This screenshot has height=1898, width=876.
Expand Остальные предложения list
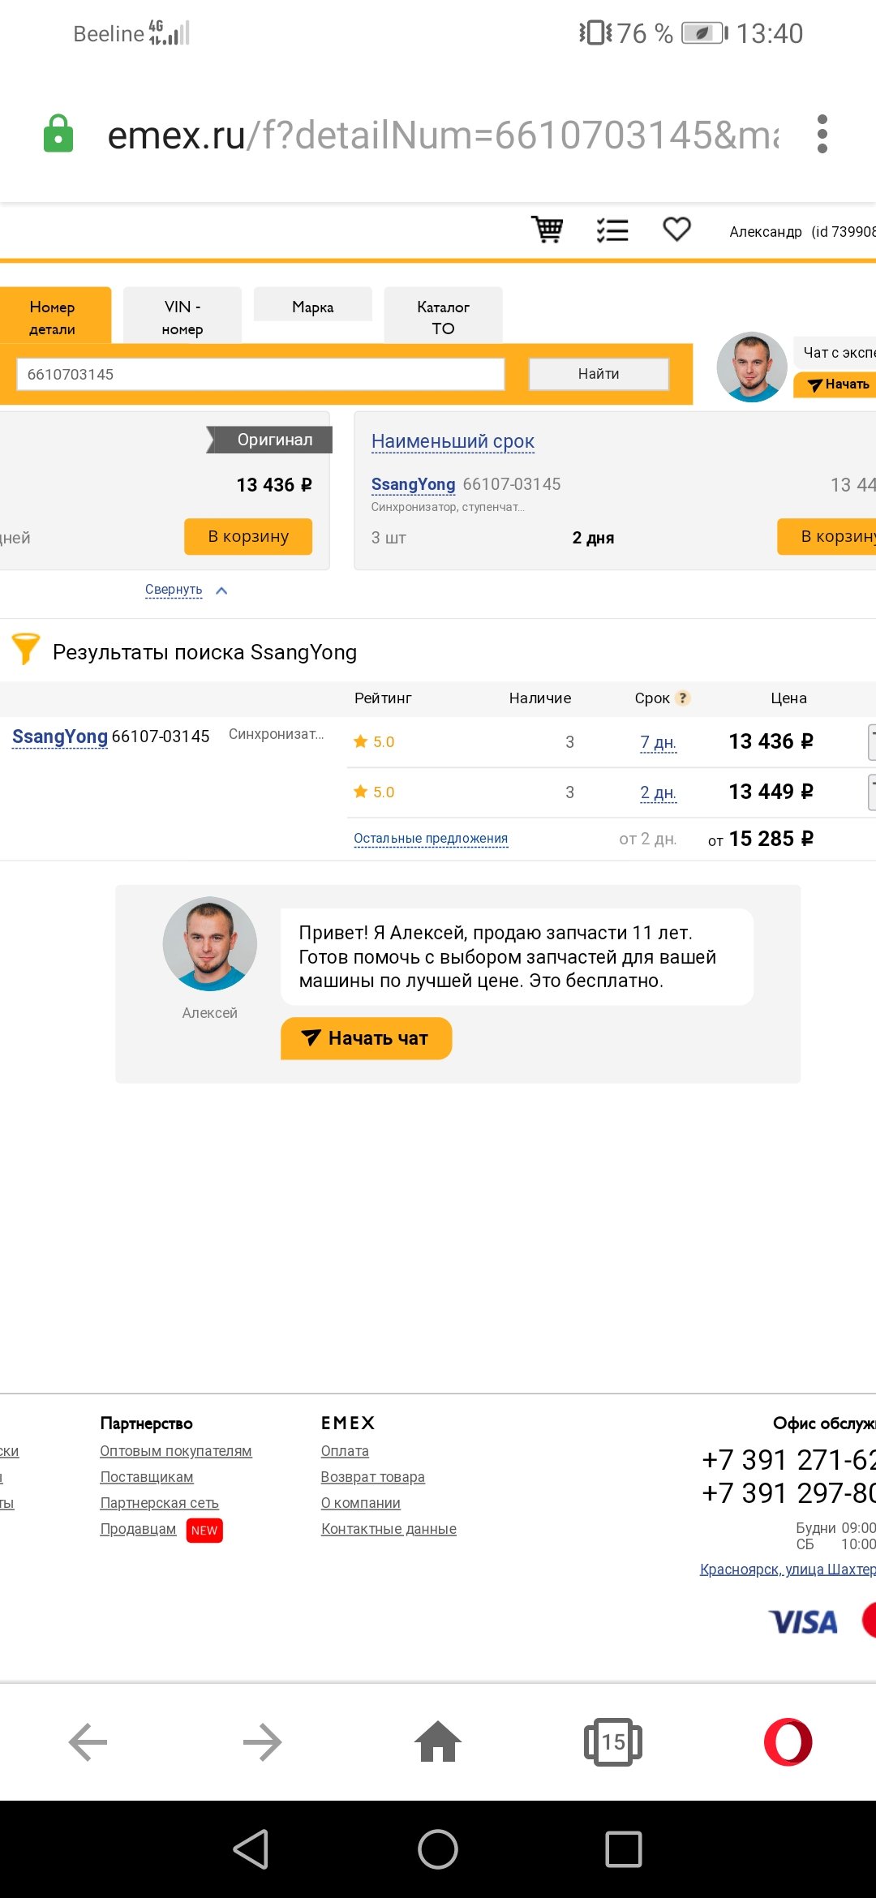(431, 839)
